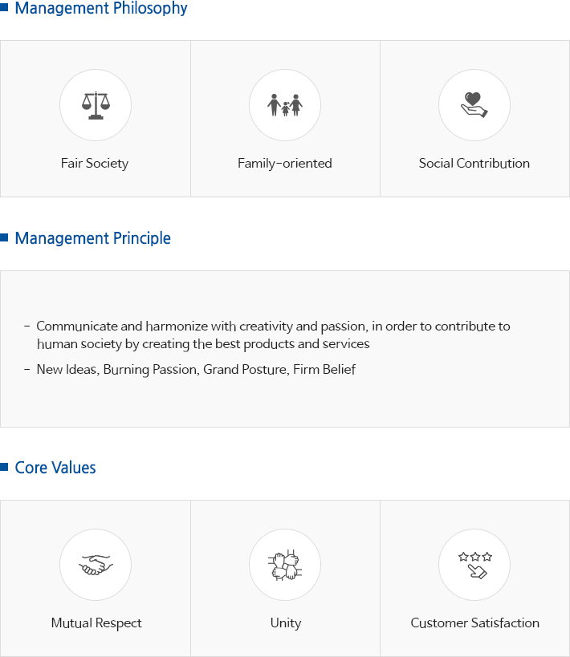
Task: Click the Mutual Respect label
Action: 96,623
